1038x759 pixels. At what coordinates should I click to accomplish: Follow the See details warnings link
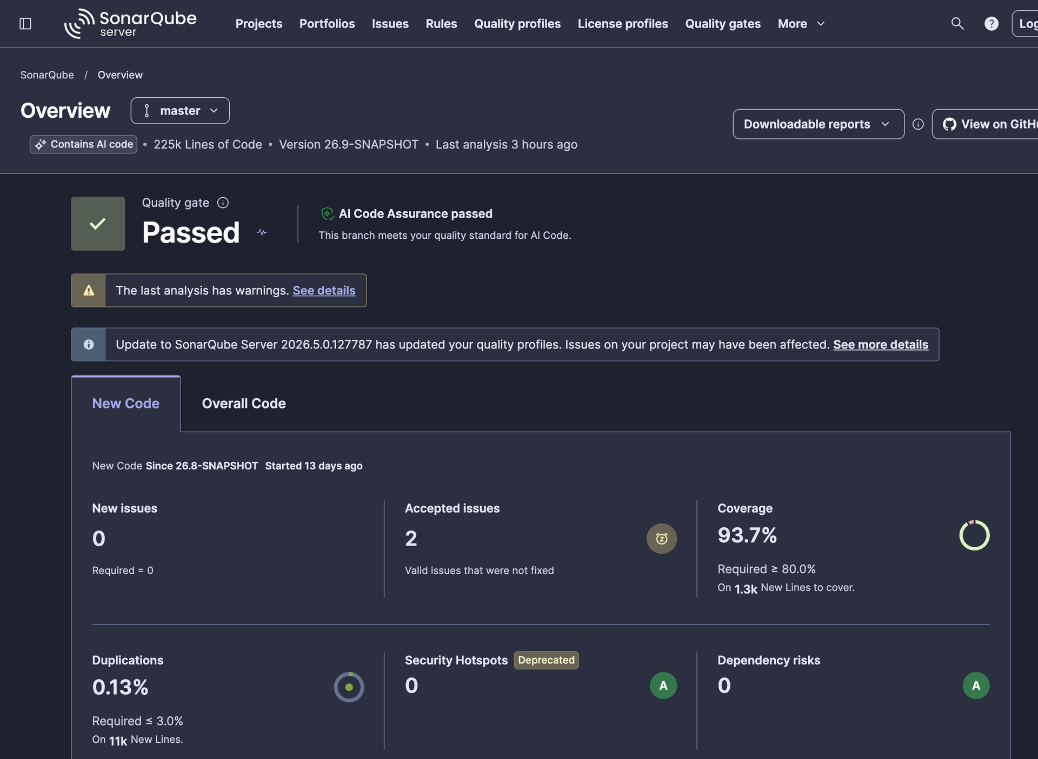(x=324, y=291)
